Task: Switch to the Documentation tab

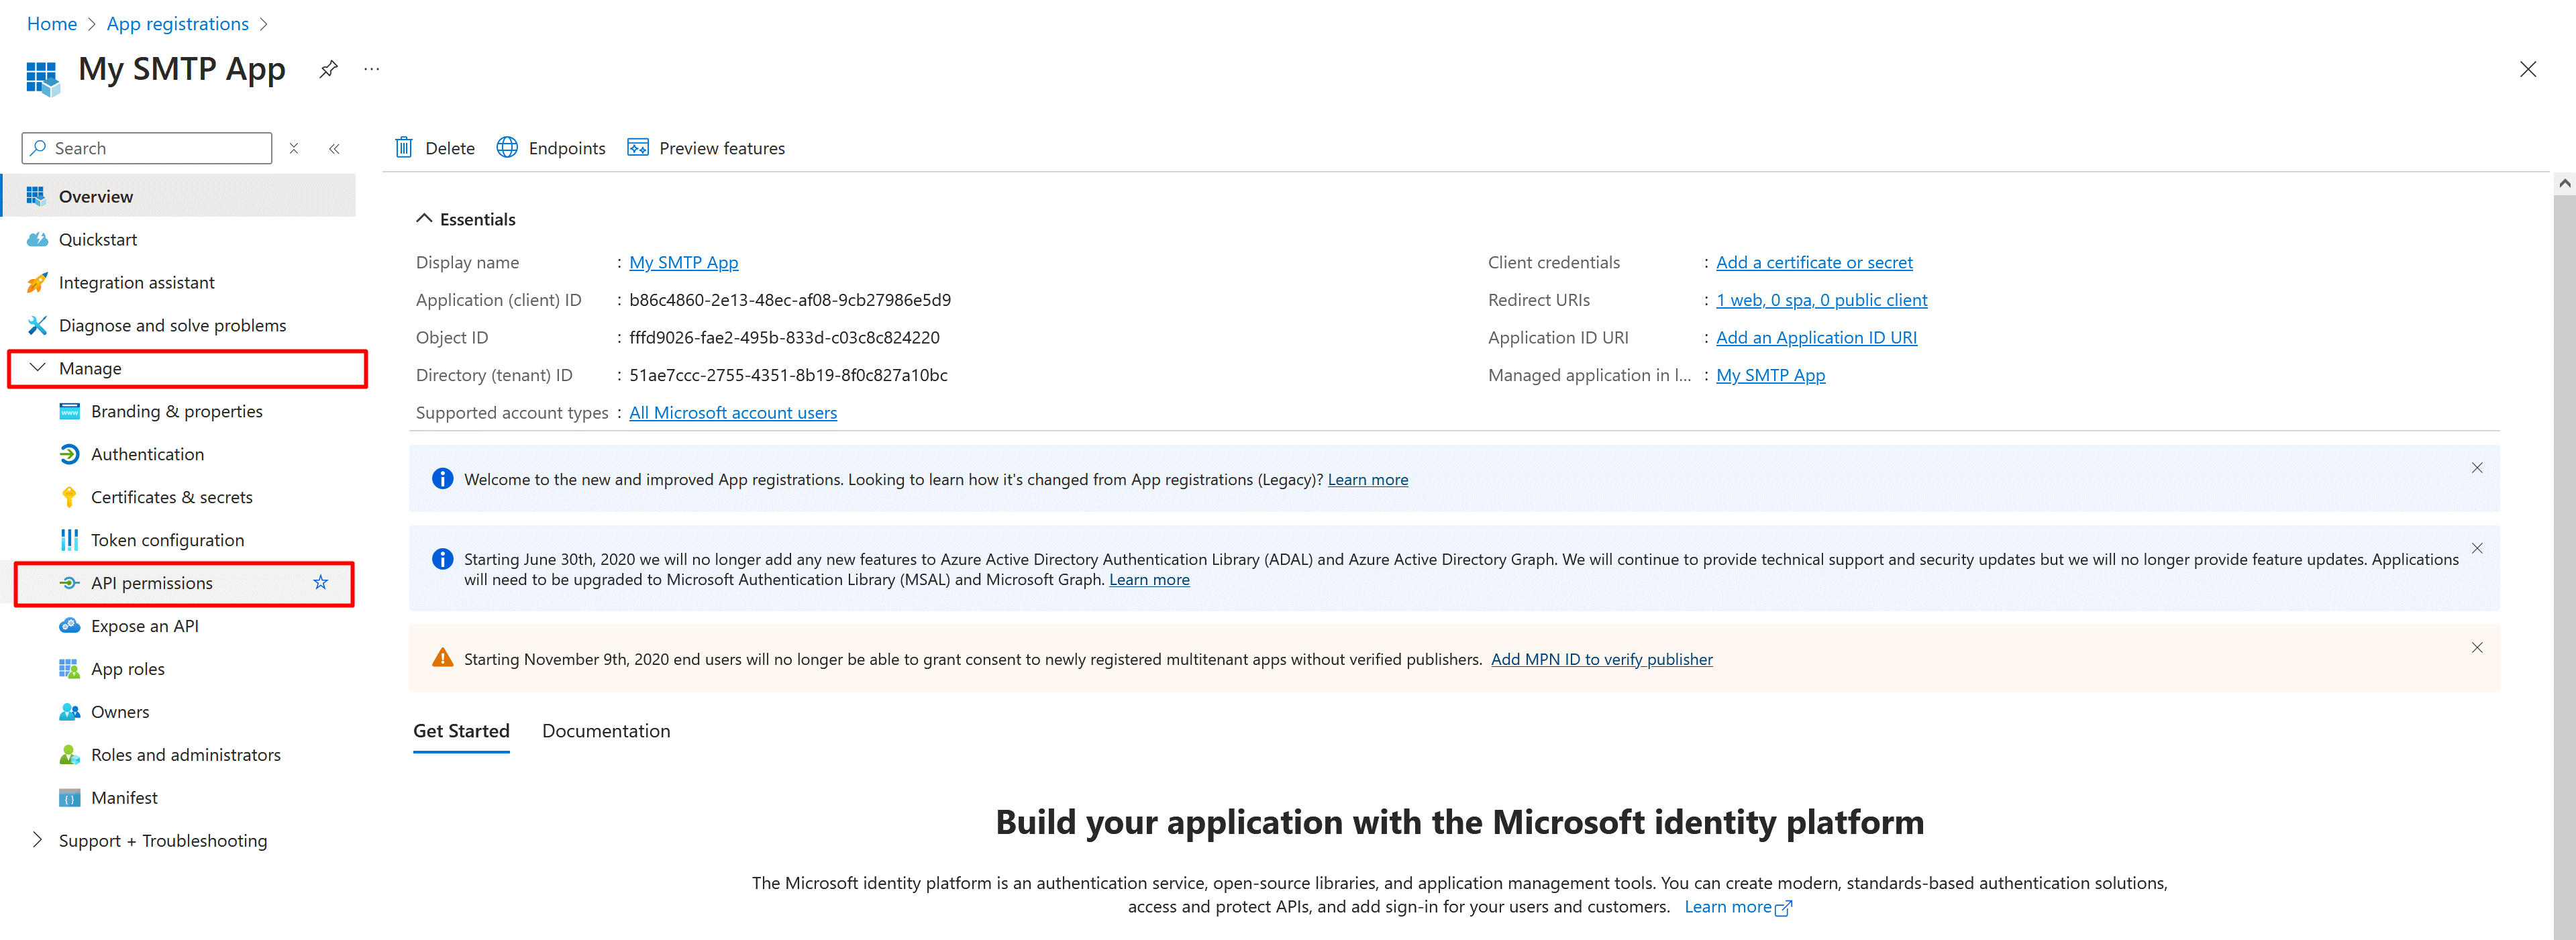Action: click(x=606, y=731)
